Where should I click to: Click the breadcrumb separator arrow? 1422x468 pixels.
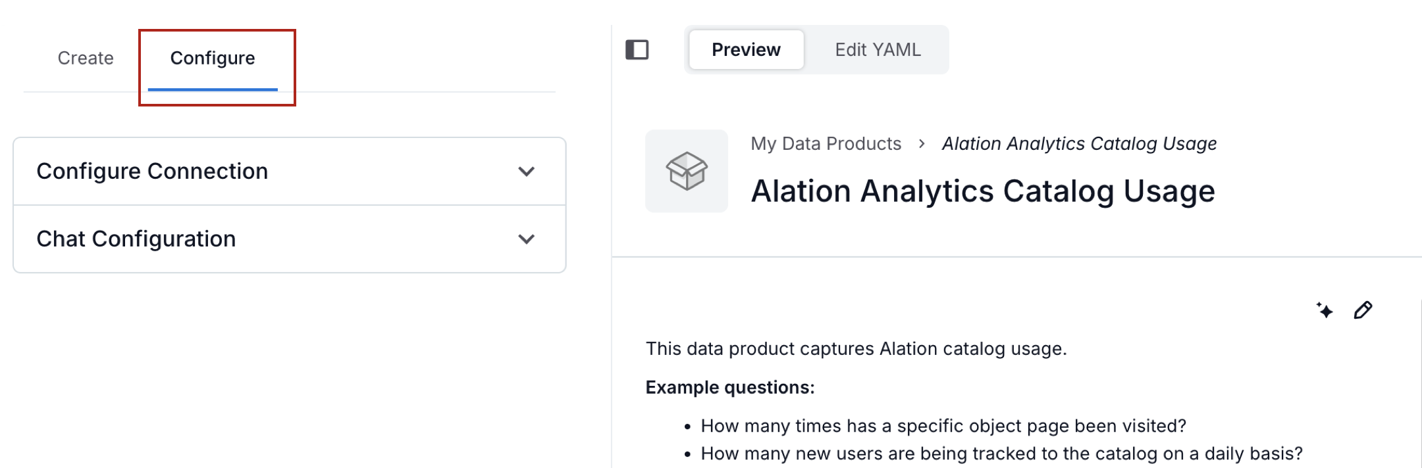click(x=922, y=144)
